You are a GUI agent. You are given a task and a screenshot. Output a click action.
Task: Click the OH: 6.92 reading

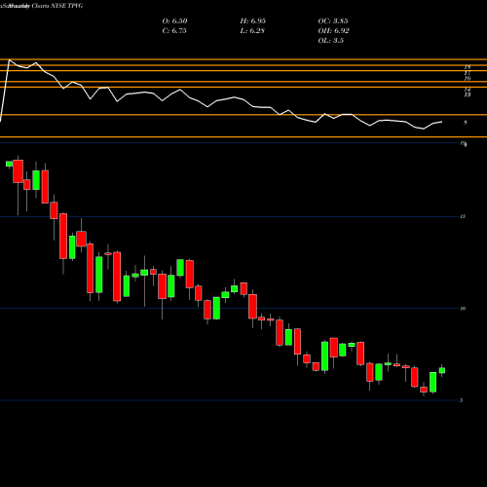(333, 31)
